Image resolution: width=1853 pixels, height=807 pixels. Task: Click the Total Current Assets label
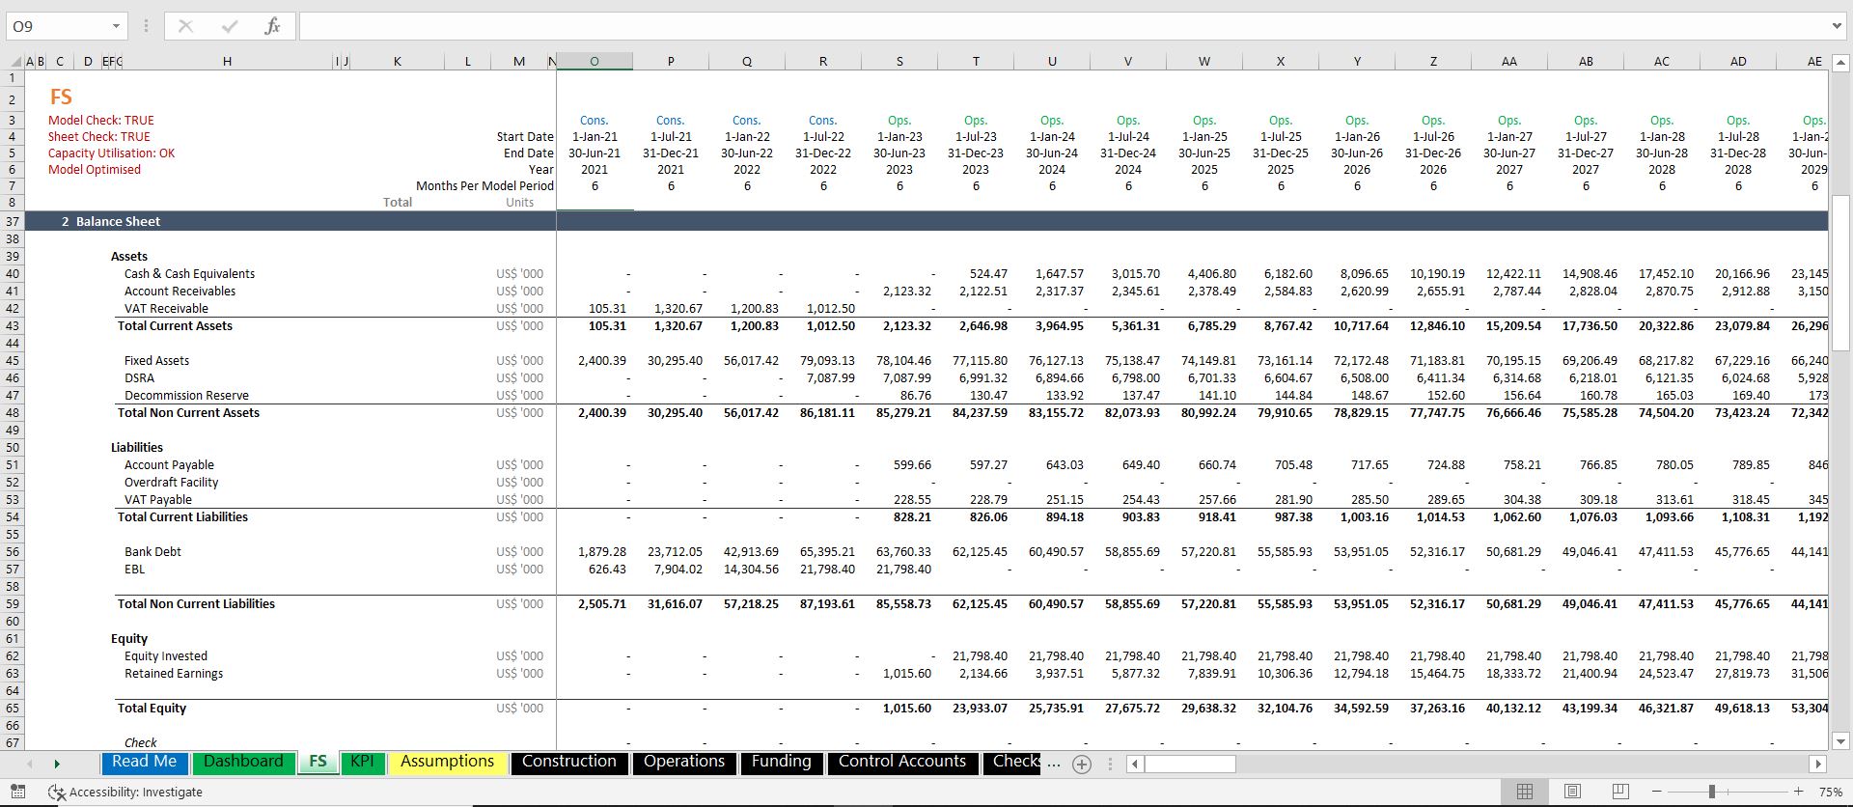(175, 326)
